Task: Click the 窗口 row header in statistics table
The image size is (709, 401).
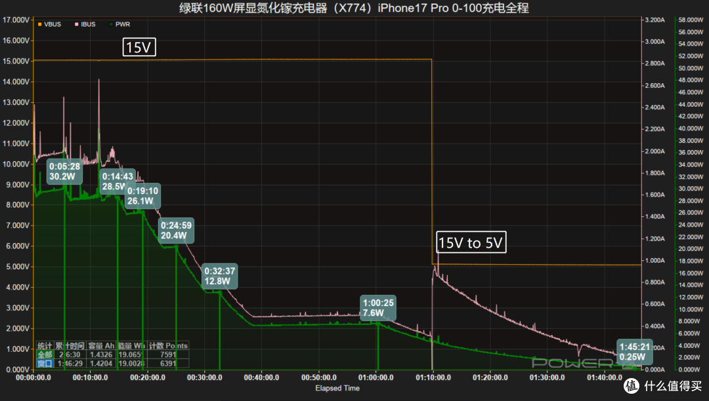Action: pyautogui.click(x=45, y=364)
